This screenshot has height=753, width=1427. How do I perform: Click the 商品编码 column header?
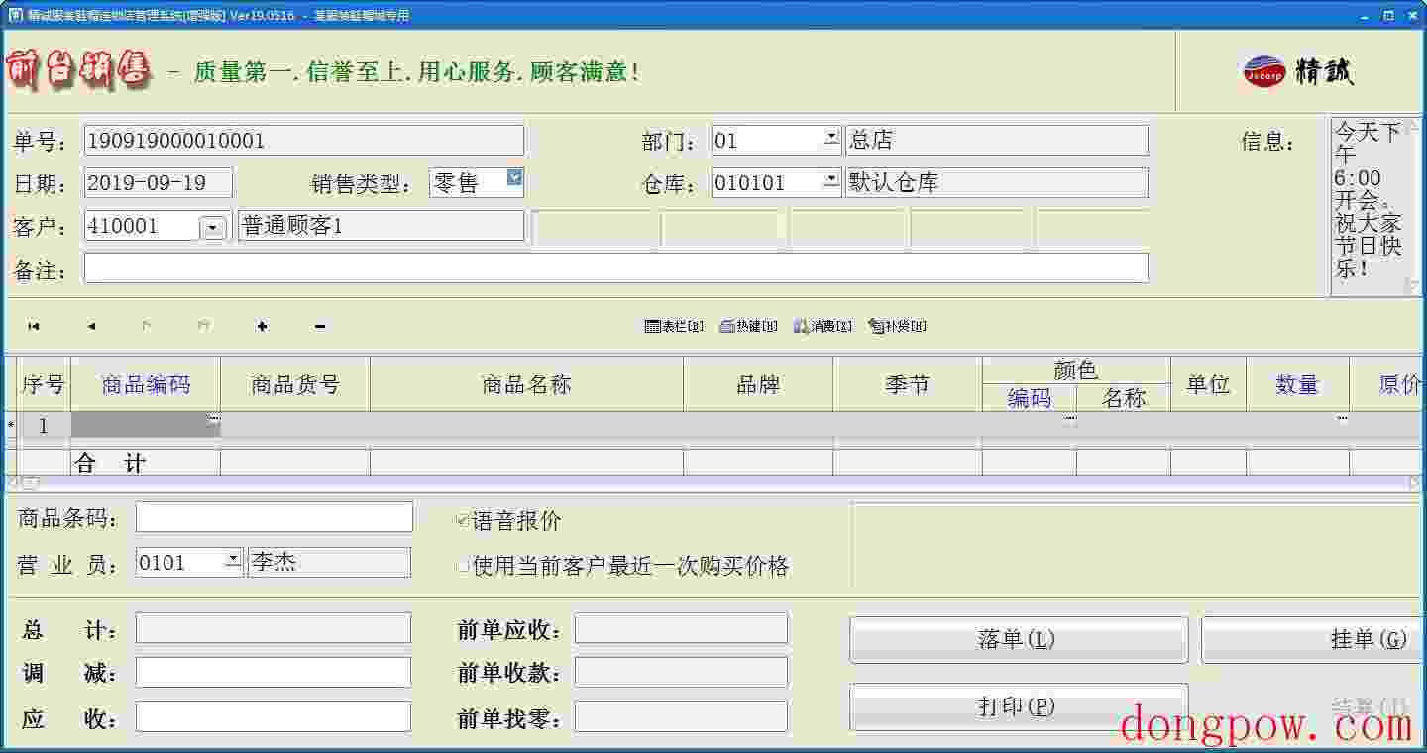pyautogui.click(x=146, y=384)
